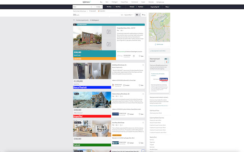The image size is (244, 152).
Task: Hide the £1,200,000 block of apartments listing
Action: click(143, 65)
